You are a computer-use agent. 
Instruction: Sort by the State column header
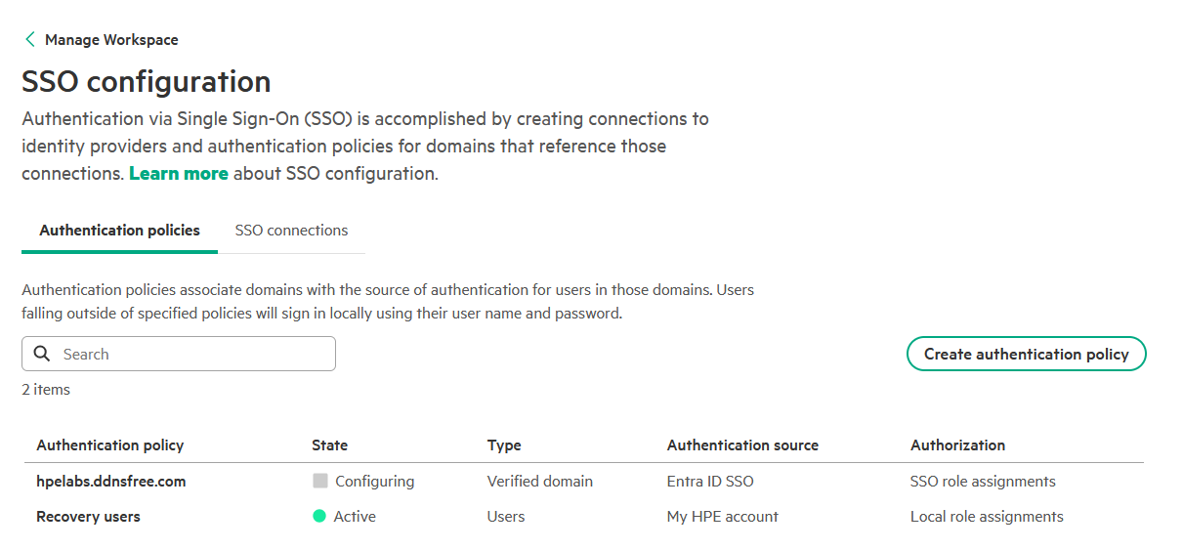coord(329,444)
